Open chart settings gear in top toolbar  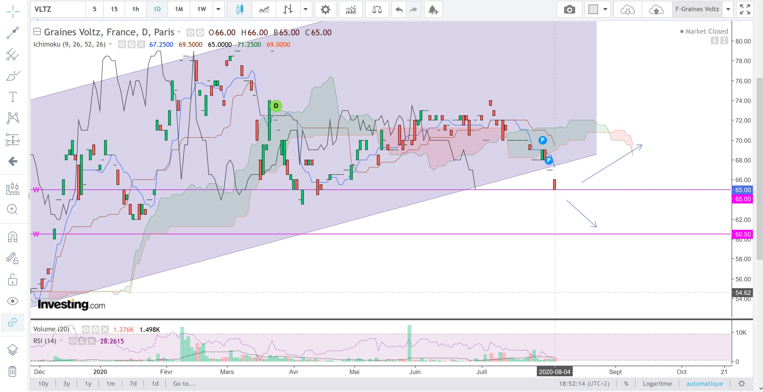point(325,10)
